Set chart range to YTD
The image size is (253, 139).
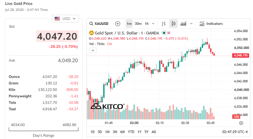point(131,132)
